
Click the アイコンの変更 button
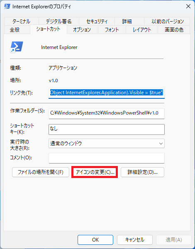coord(95,172)
